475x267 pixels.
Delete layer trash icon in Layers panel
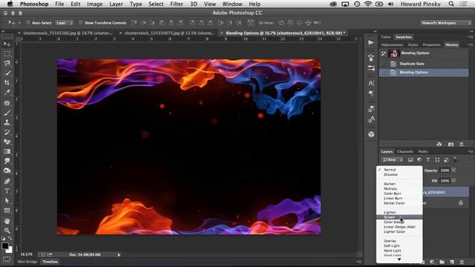point(462,262)
